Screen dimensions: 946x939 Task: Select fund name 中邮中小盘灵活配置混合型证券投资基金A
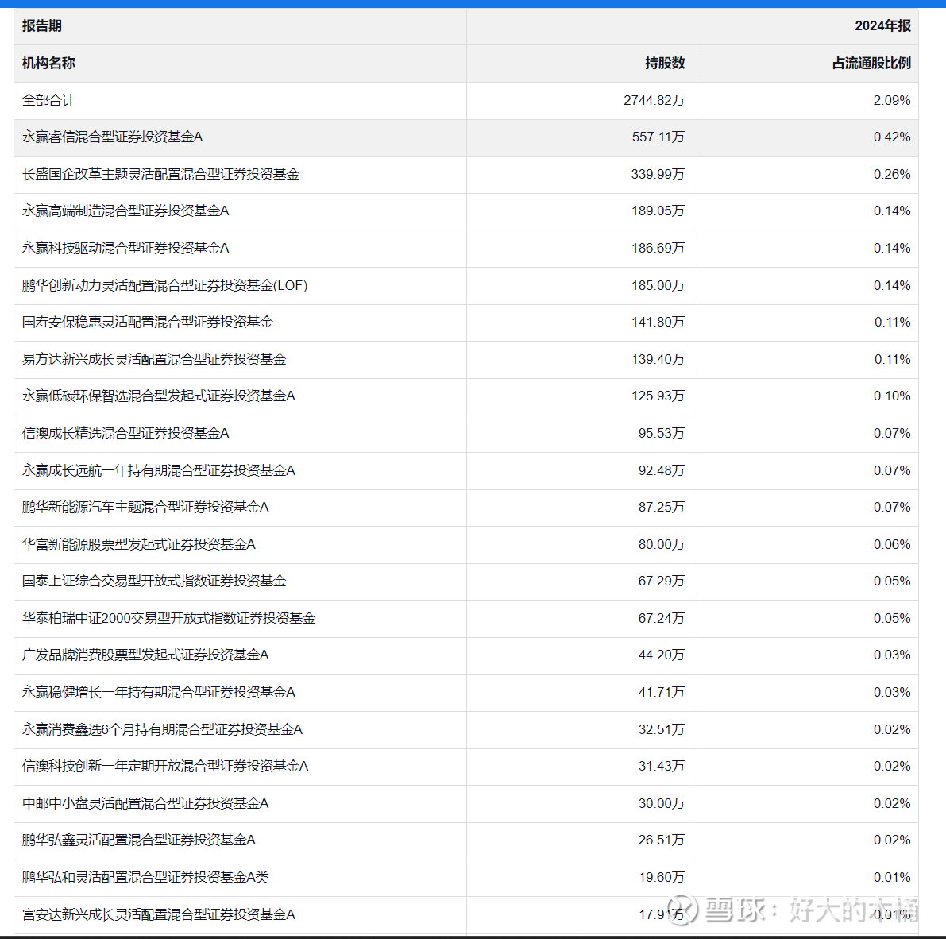coord(145,804)
